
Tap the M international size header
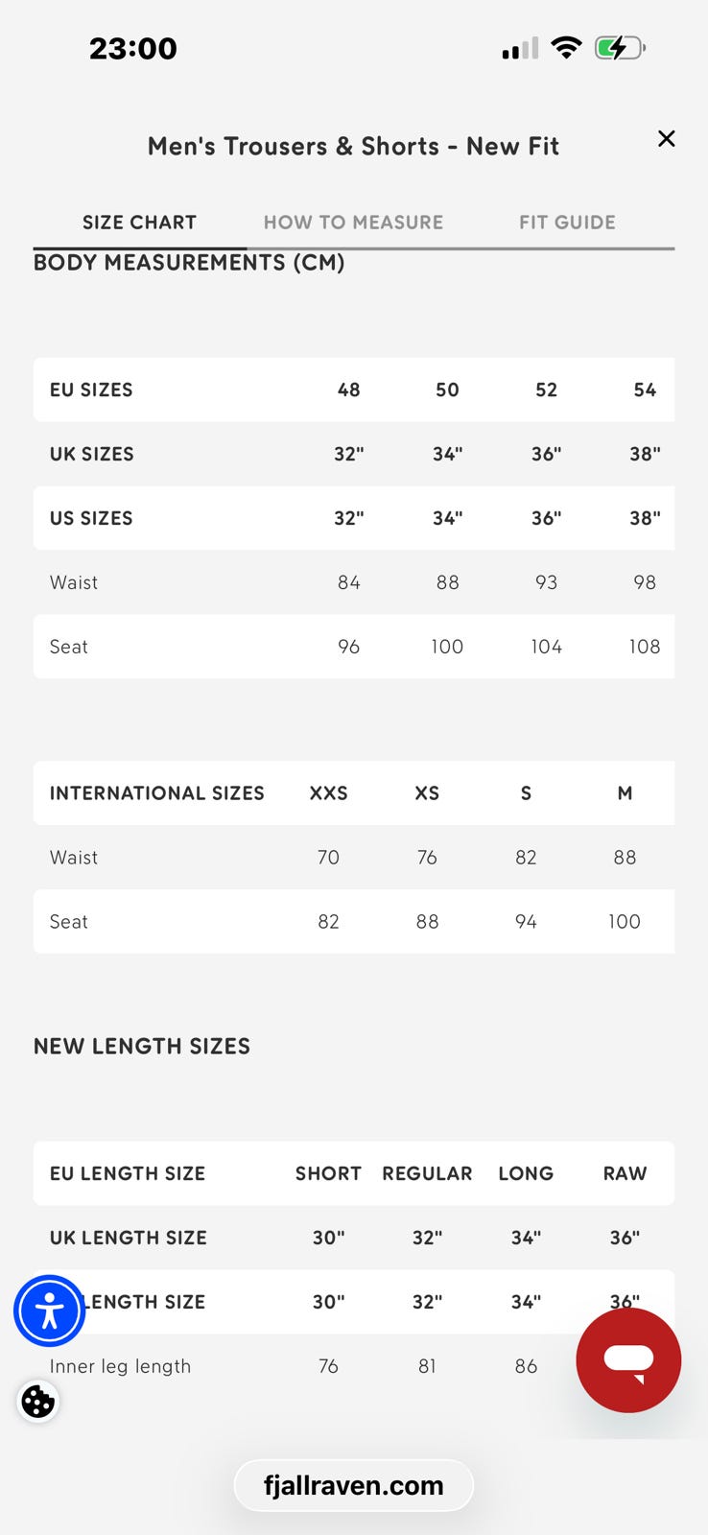click(625, 793)
